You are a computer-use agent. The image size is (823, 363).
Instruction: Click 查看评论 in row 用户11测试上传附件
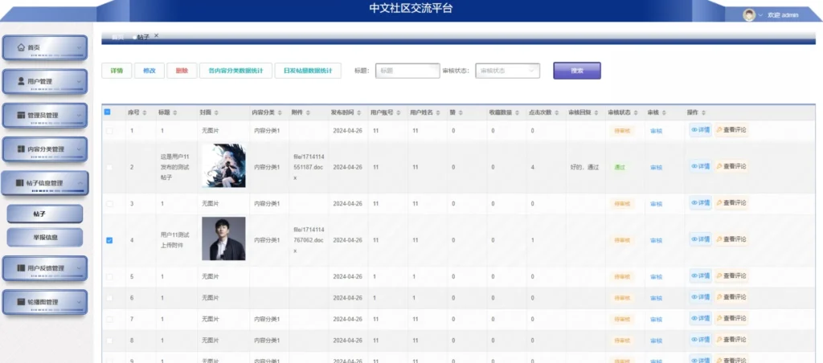pyautogui.click(x=731, y=239)
